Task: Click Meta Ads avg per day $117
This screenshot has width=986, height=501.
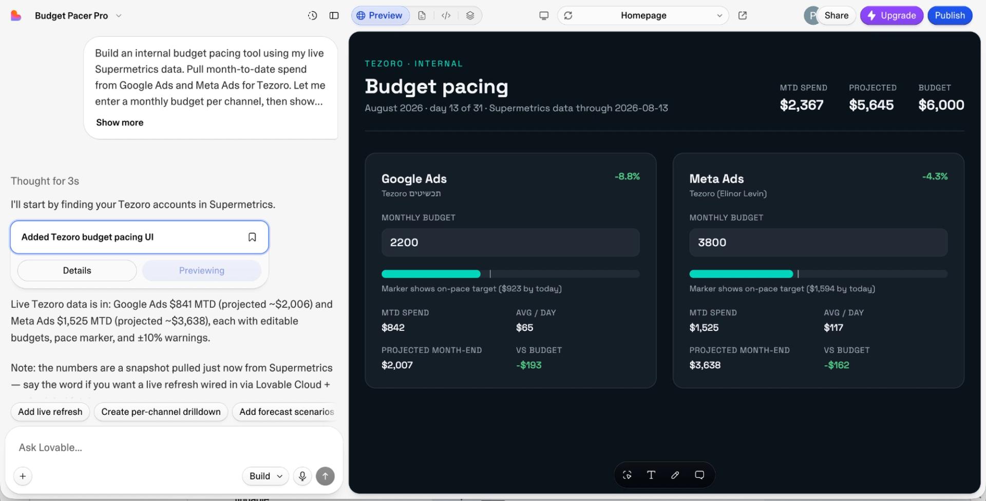Action: pos(833,328)
